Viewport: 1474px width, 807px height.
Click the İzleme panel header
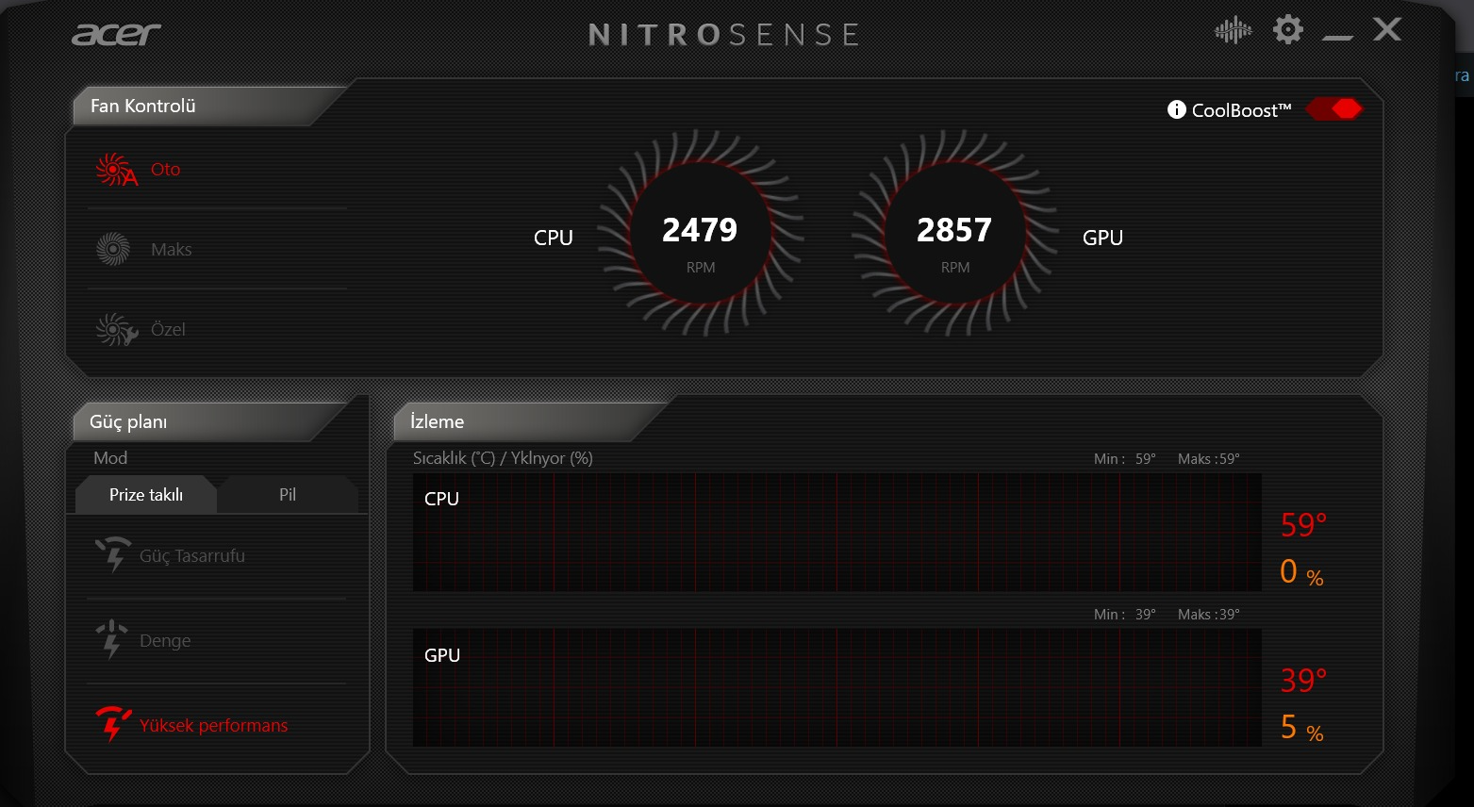pyautogui.click(x=530, y=422)
